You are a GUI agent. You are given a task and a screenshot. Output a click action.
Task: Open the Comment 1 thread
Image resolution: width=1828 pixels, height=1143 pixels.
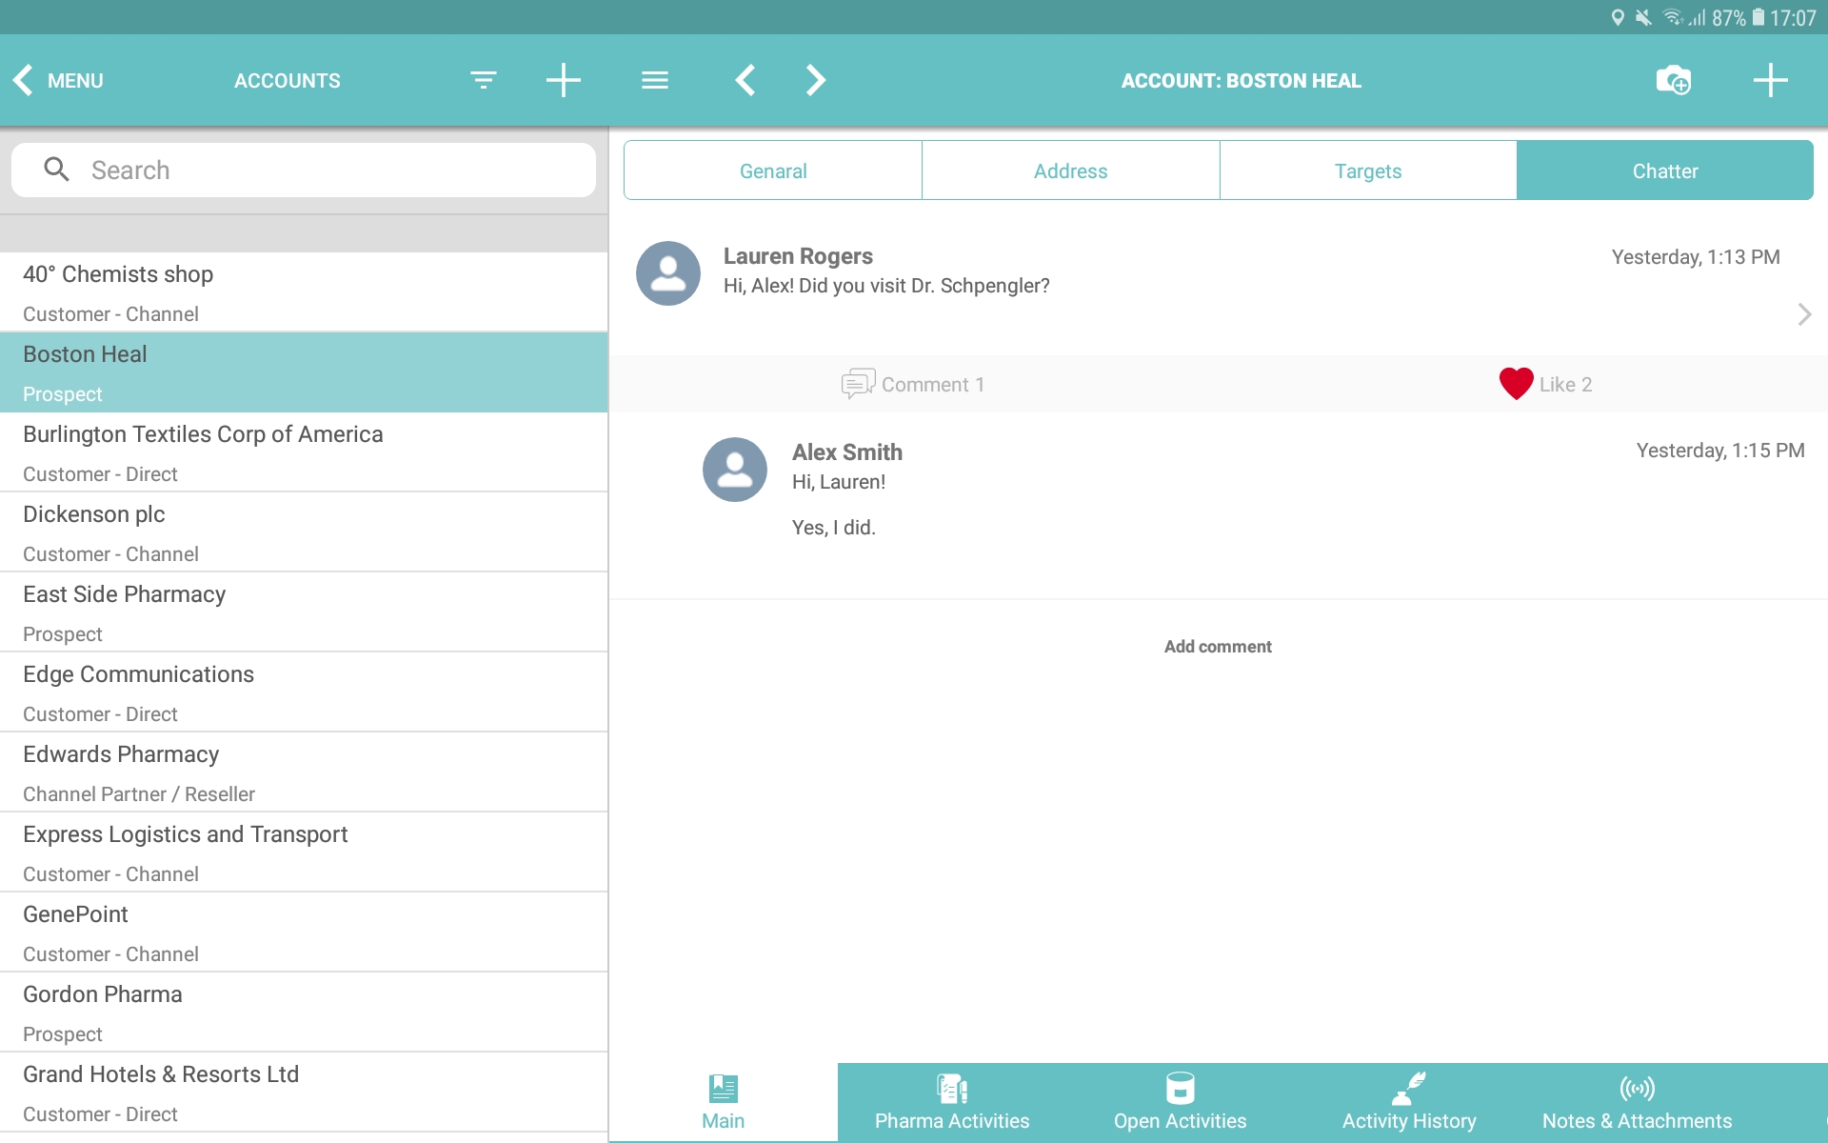913,384
